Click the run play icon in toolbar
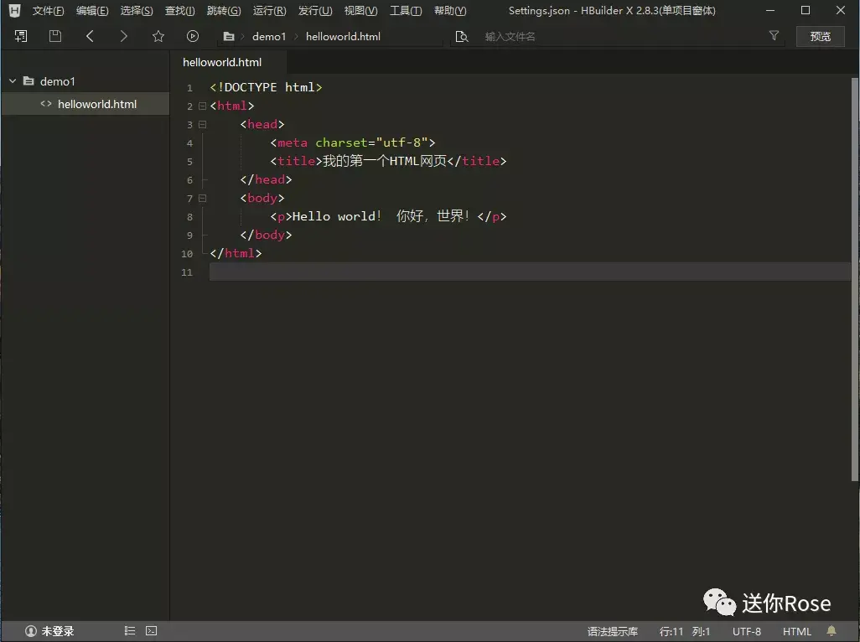The width and height of the screenshot is (860, 642). tap(193, 36)
